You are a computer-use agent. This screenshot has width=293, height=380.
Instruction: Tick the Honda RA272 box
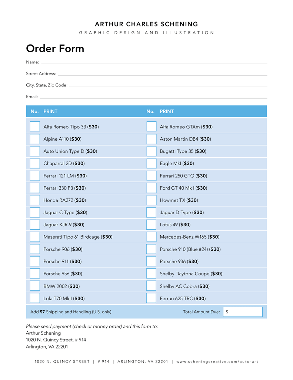point(35,200)
